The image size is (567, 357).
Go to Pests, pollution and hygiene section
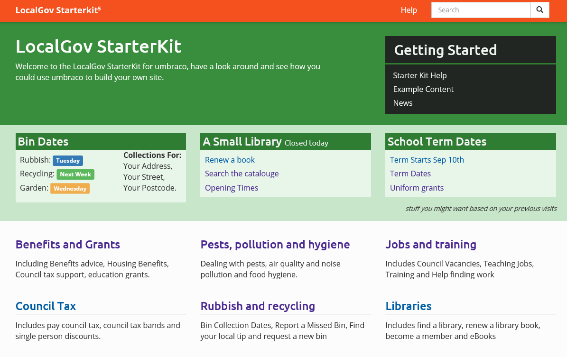point(275,245)
